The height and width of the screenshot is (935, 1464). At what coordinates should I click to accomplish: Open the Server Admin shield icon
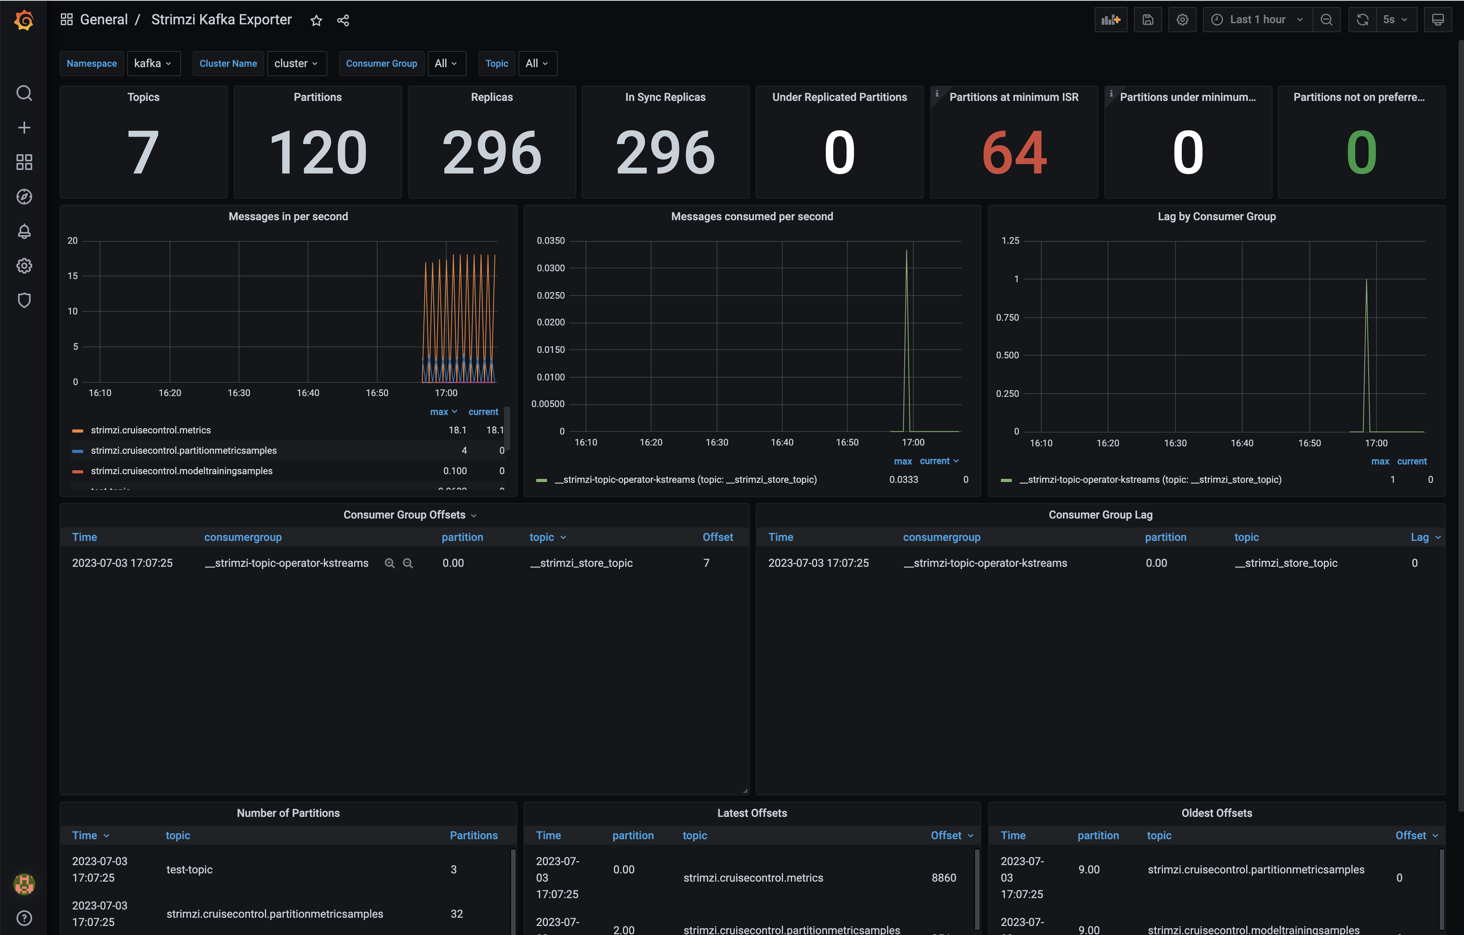[24, 300]
